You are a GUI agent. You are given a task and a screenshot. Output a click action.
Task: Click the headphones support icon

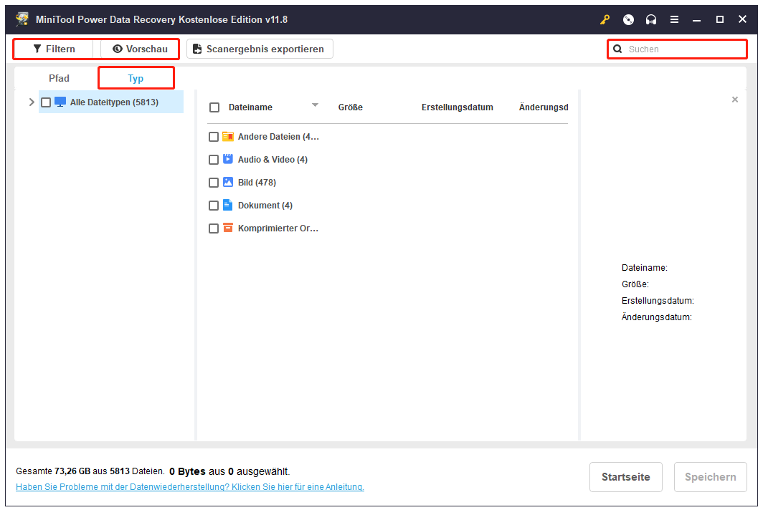coord(651,19)
